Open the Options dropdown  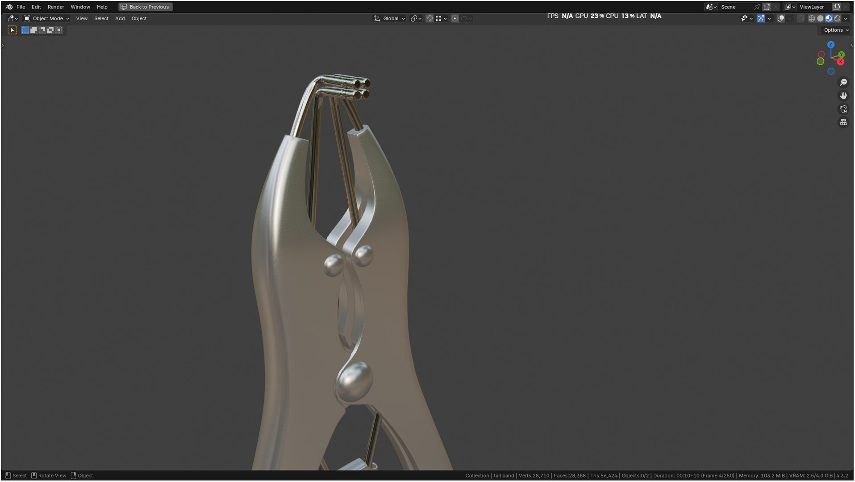click(836, 30)
